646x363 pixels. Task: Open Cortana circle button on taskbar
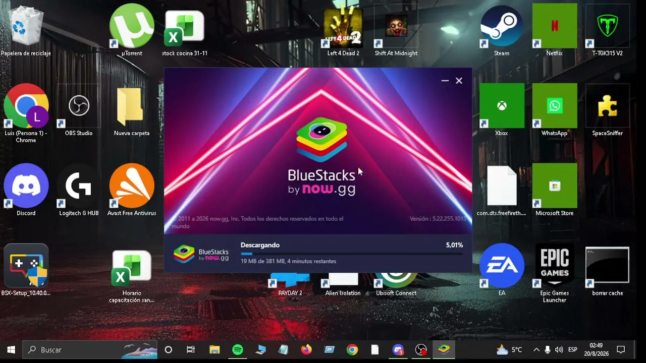pos(169,349)
